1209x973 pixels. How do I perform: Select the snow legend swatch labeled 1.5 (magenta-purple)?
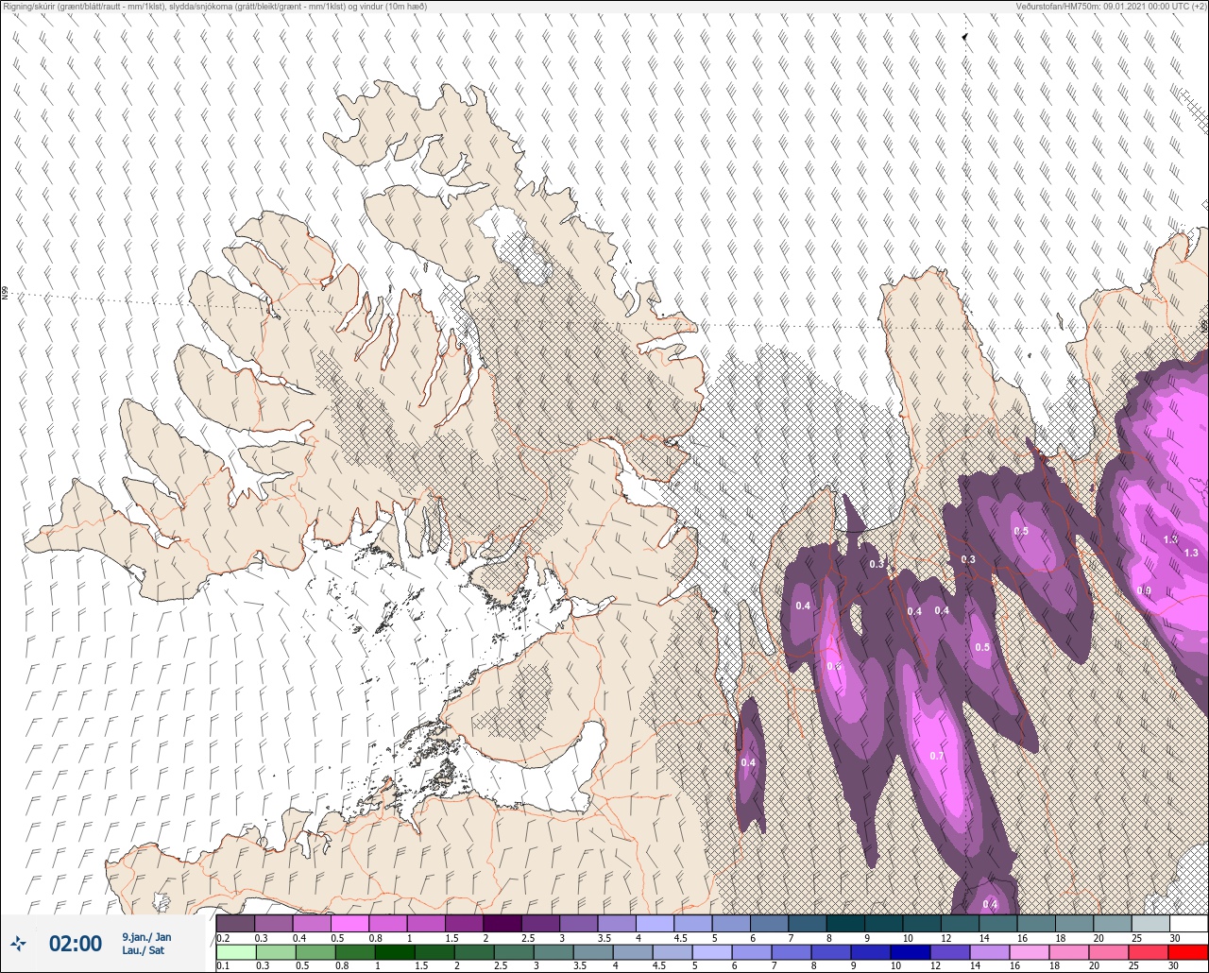pyautogui.click(x=464, y=923)
